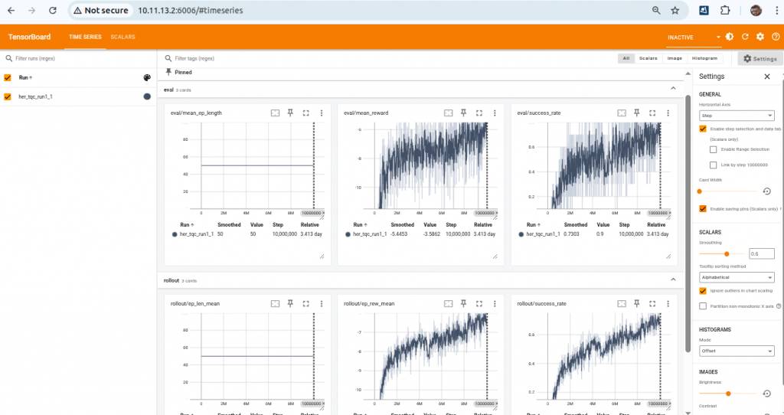Fit domain on eval/success_rate chart
The height and width of the screenshot is (415, 784).
point(622,113)
